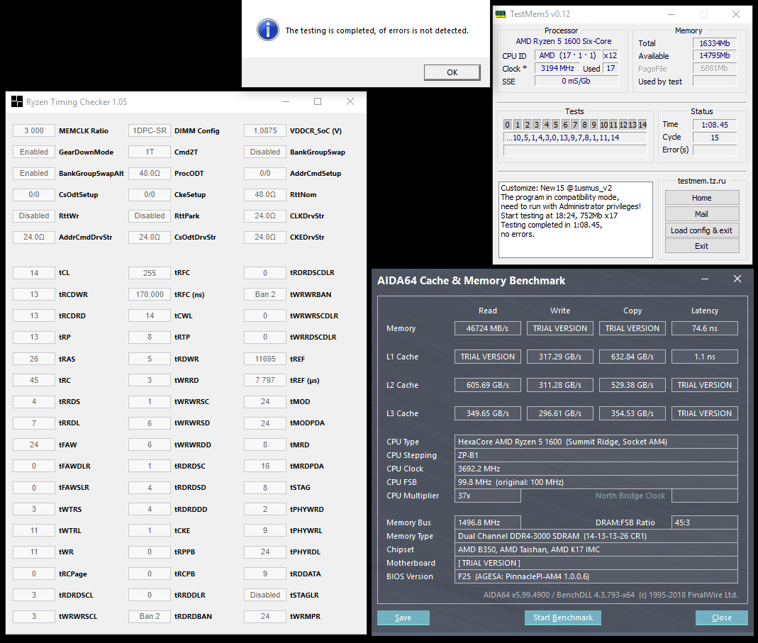Click L2 Cache Read value 605.69 GB/s
758x643 pixels.
pyautogui.click(x=487, y=386)
